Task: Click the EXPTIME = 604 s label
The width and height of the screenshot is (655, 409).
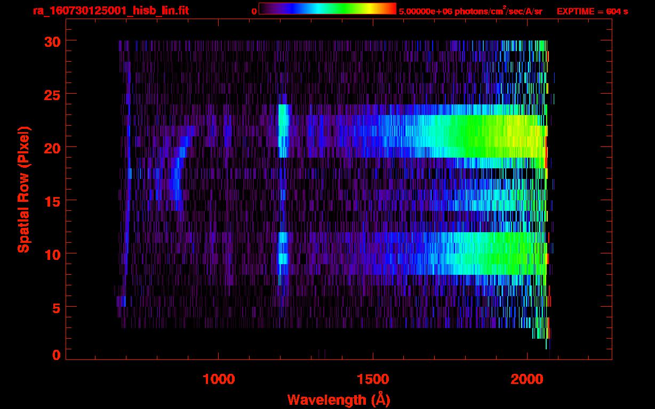Action: [592, 11]
